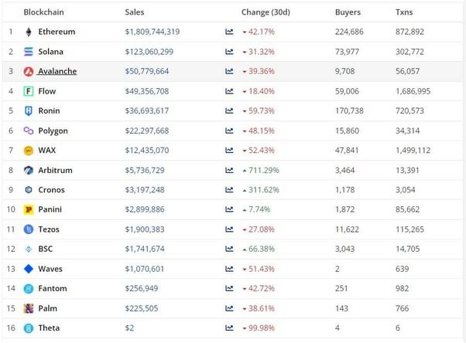Viewport: 466px width, 343px height.
Task: Click the blue Waves diamond logo
Action: point(29,269)
